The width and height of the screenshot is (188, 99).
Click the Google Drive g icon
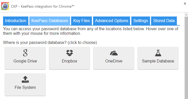click(x=25, y=53)
